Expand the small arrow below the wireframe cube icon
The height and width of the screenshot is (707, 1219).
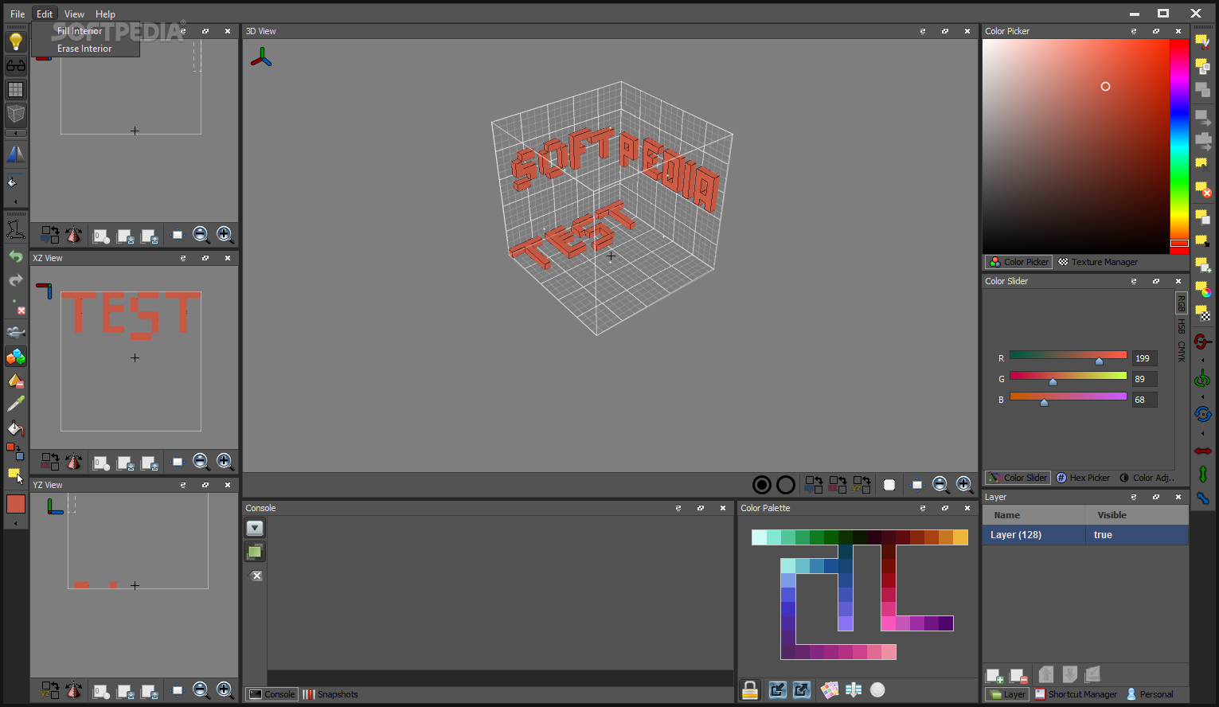point(16,133)
